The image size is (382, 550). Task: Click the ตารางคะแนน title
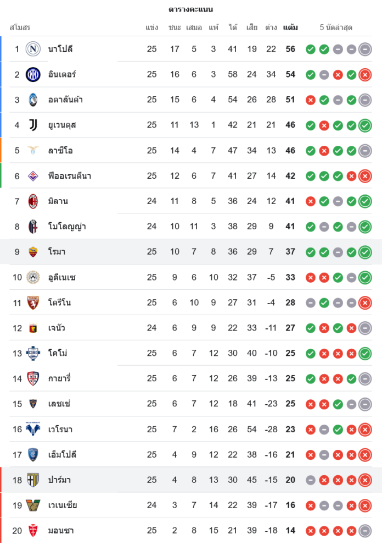[191, 9]
